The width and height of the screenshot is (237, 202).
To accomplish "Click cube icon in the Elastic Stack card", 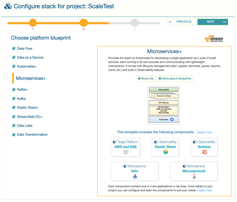I will (156, 142).
